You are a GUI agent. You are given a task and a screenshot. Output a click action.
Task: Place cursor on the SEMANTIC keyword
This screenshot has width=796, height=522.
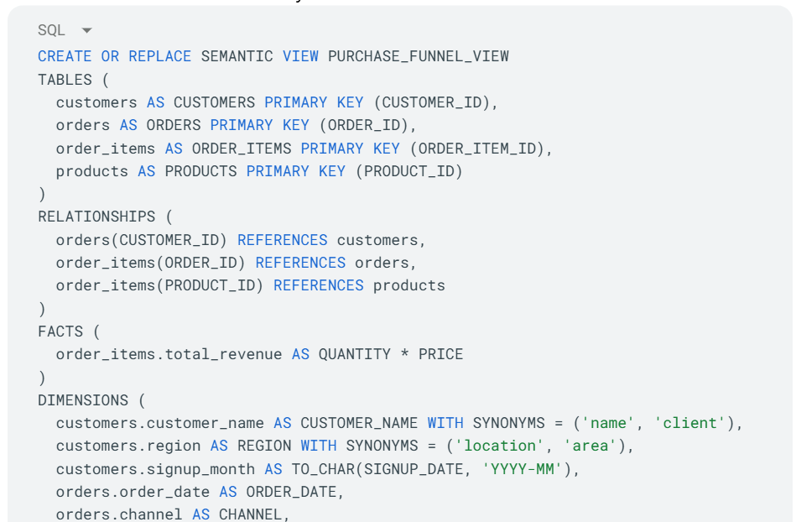click(x=237, y=56)
